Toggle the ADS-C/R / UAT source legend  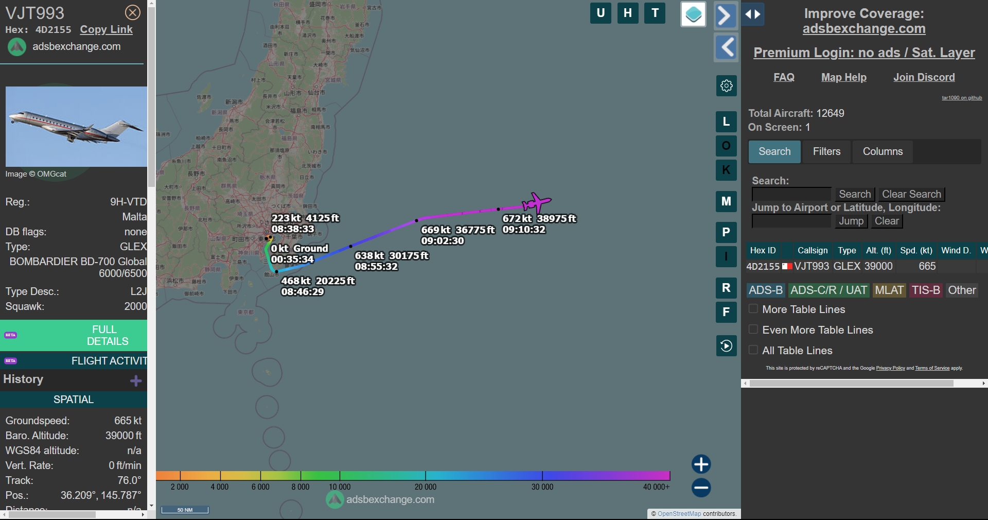(x=828, y=290)
